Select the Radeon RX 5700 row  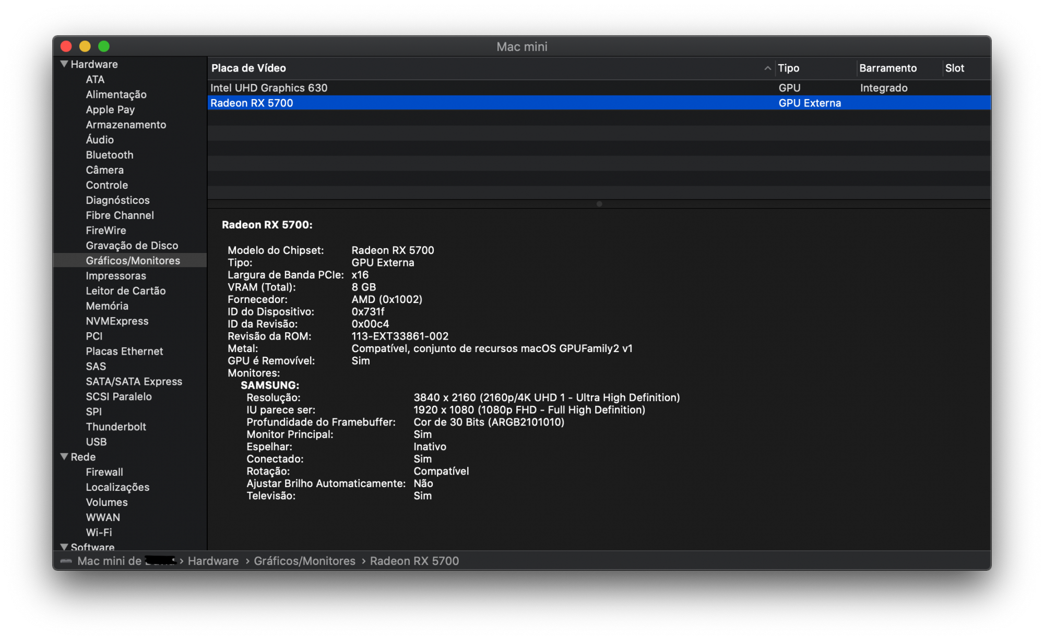[252, 103]
